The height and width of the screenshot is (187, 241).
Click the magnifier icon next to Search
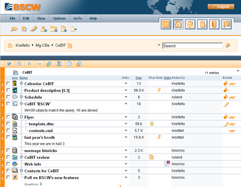tap(228, 45)
